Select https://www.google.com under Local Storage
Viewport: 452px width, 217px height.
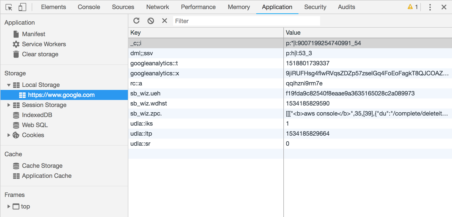pos(61,95)
